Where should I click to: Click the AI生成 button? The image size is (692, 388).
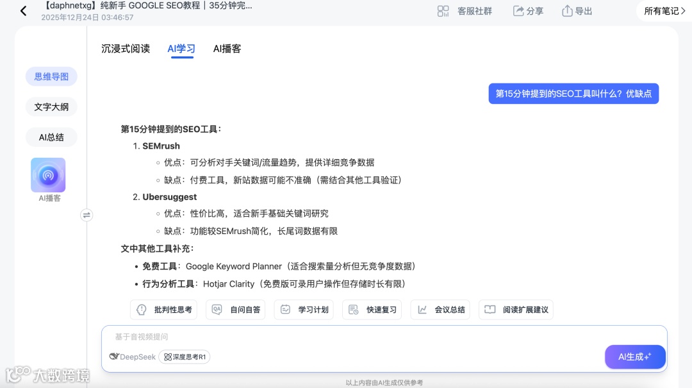(635, 357)
